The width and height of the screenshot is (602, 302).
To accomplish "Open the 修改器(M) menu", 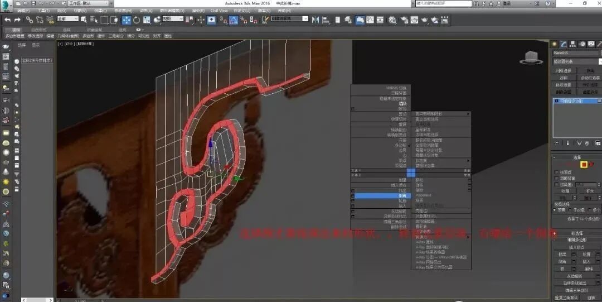I will coord(123,11).
